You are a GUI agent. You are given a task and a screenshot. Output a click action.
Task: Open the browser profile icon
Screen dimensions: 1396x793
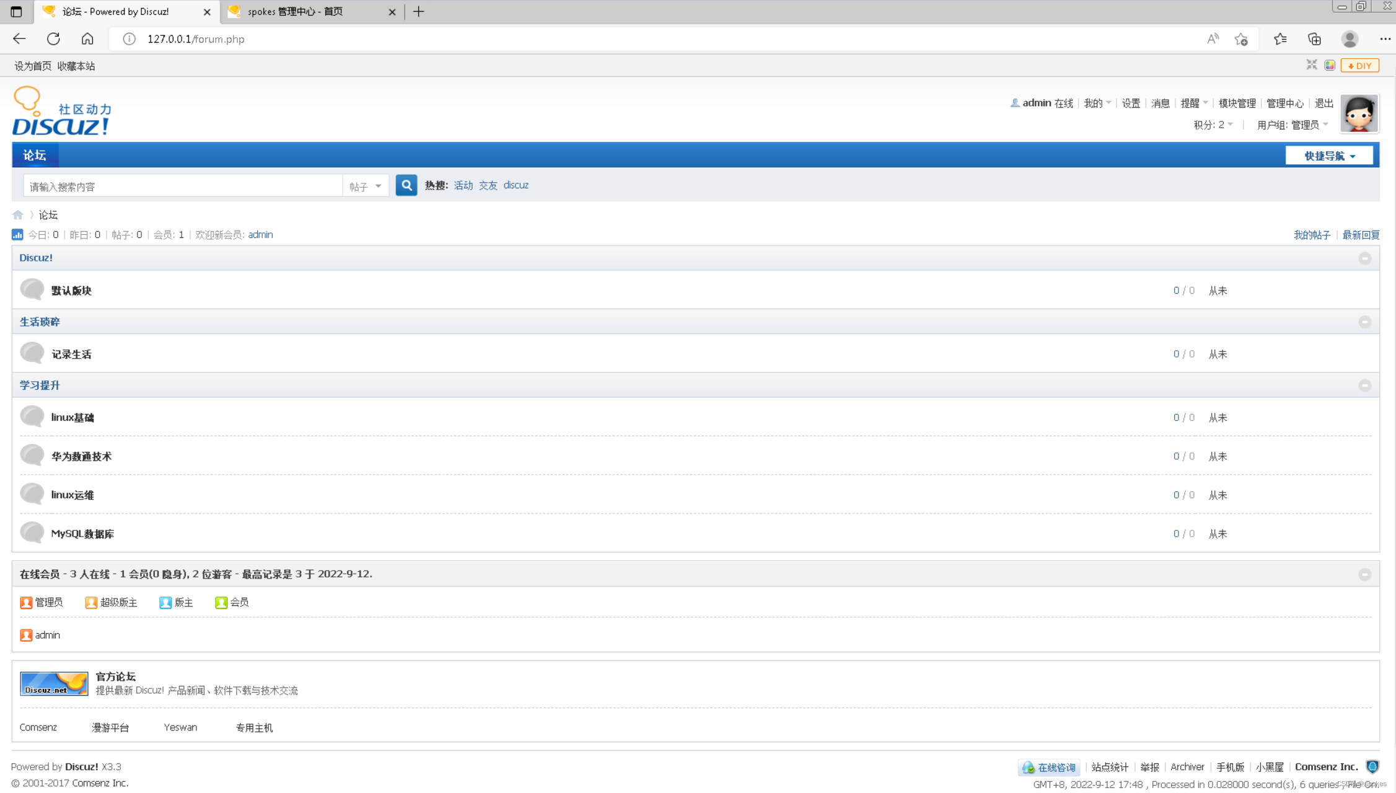tap(1350, 39)
